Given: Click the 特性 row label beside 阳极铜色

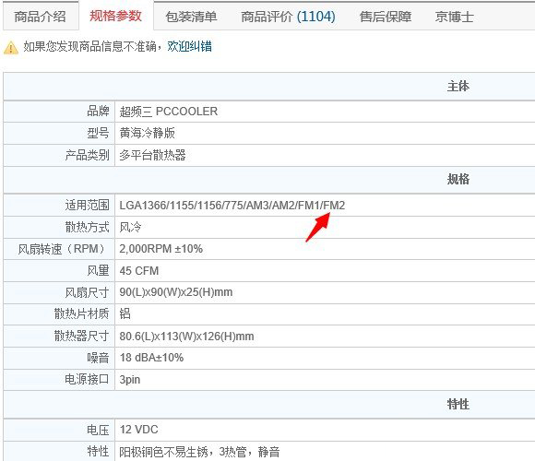Looking at the screenshot, I should 99,452.
